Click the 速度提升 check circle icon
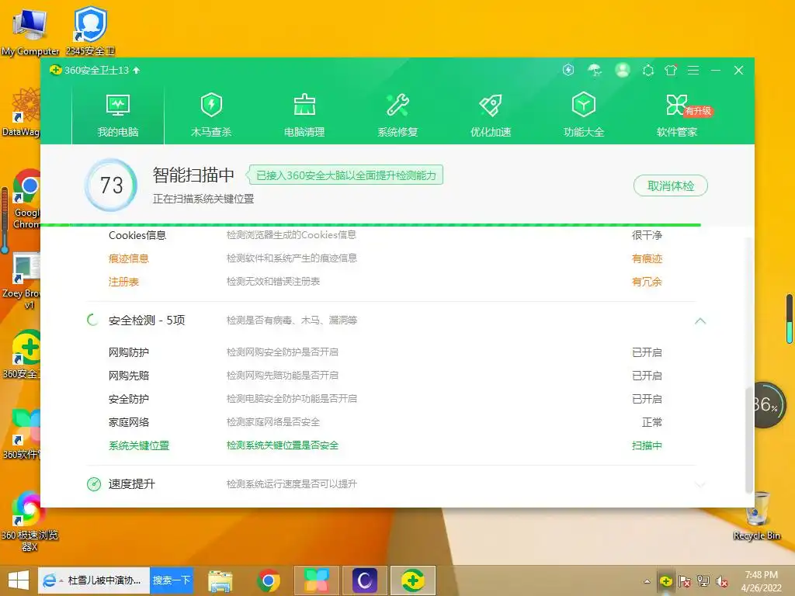The width and height of the screenshot is (795, 596). [94, 484]
